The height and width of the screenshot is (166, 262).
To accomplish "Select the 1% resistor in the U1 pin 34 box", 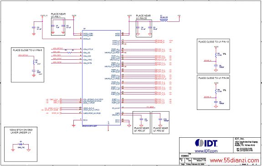I will [216, 91].
